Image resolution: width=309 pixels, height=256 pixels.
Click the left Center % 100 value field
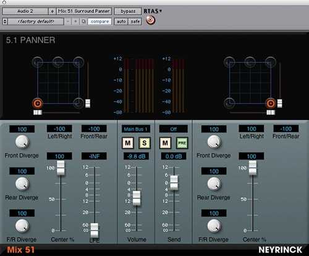coord(59,156)
